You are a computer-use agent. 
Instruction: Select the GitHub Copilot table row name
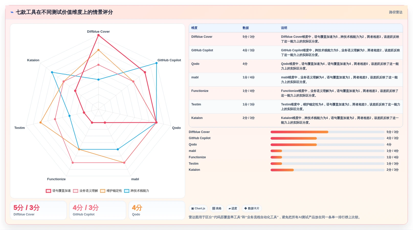[202, 50]
